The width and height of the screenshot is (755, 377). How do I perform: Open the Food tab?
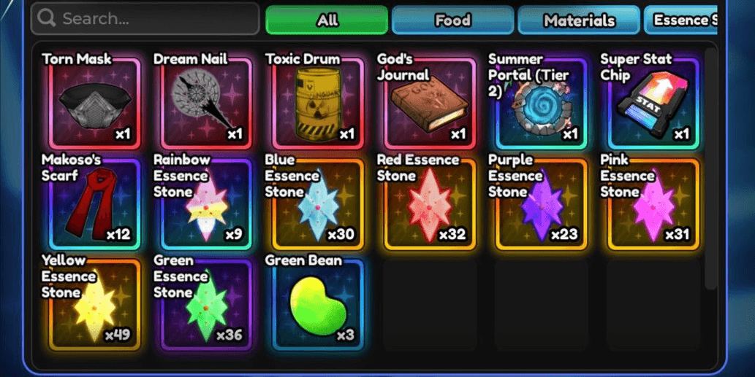coord(452,20)
